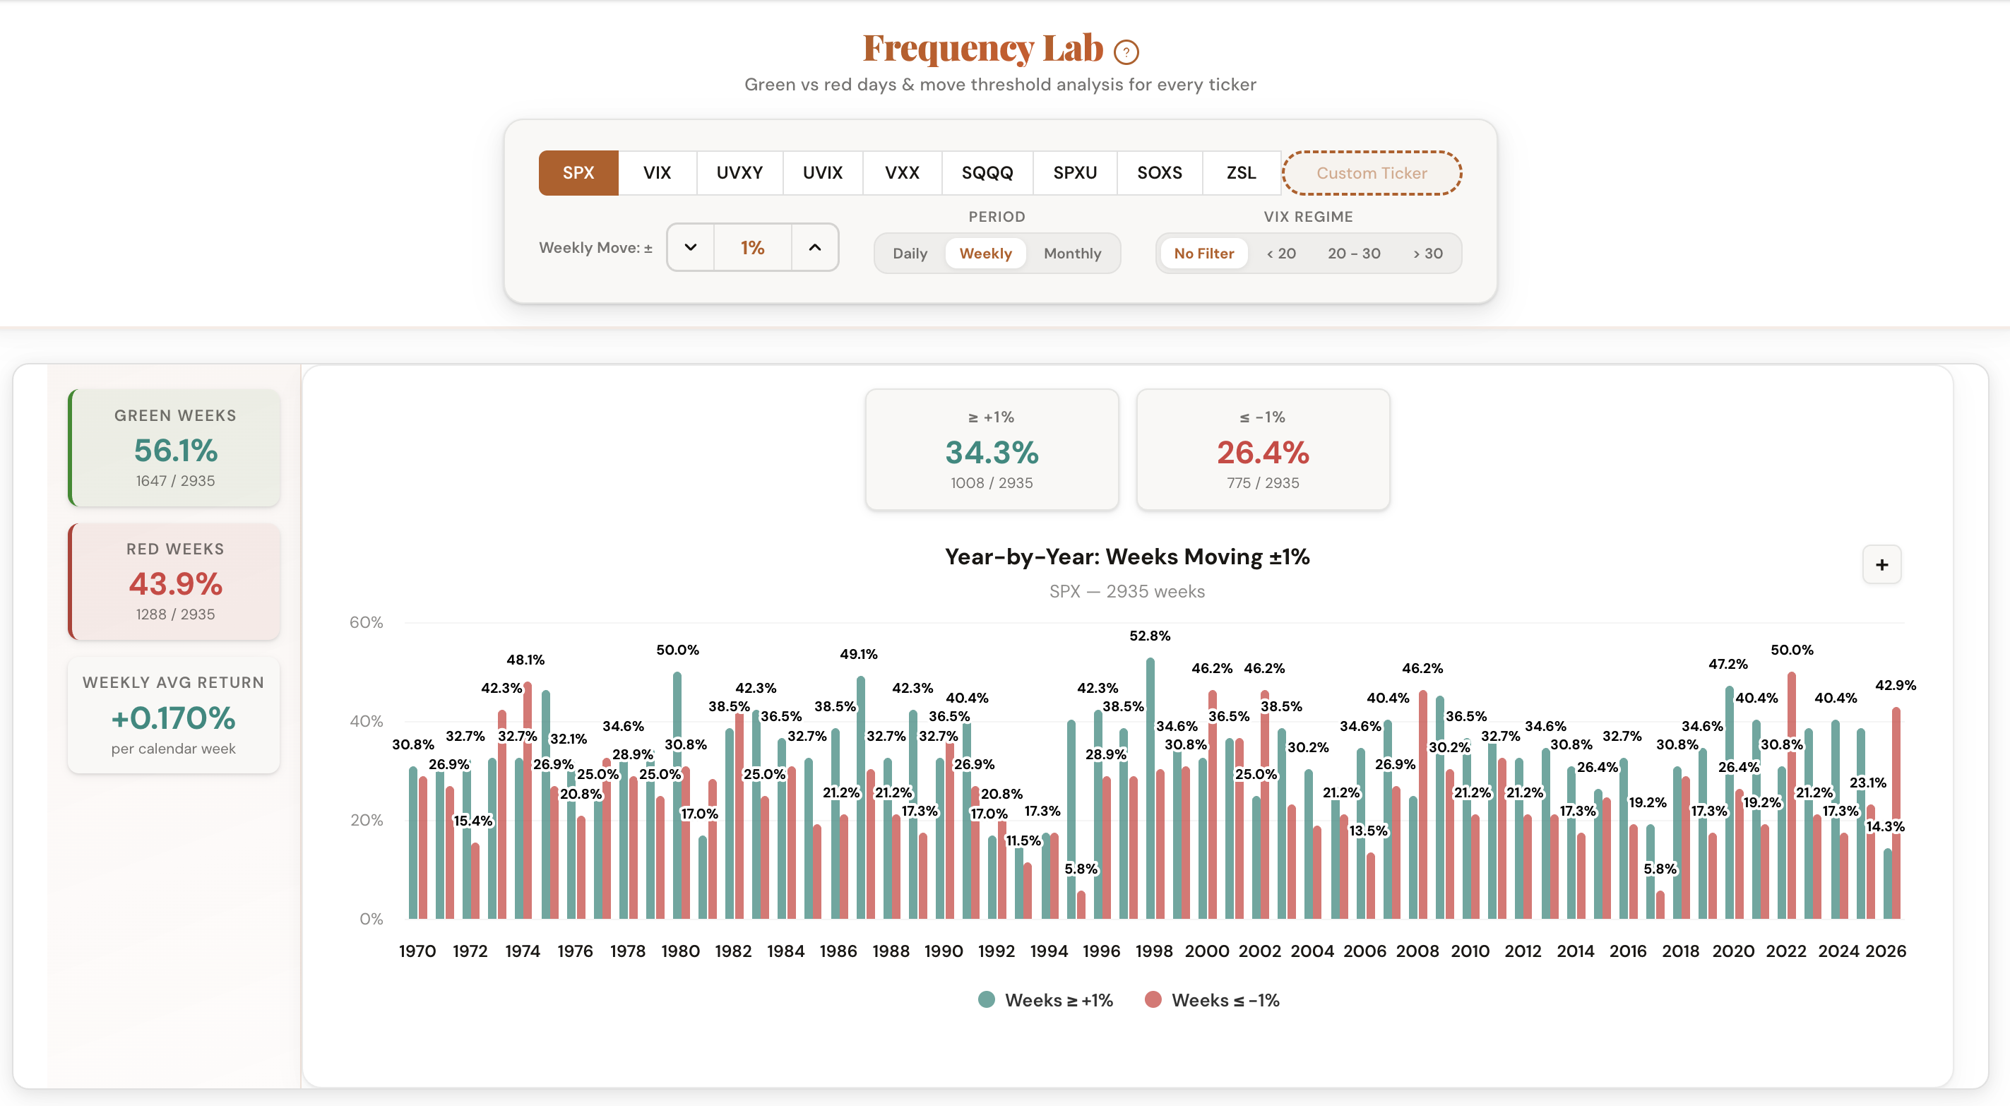2010x1106 pixels.
Task: Apply the VIX regime below 20 filter
Action: (1280, 253)
